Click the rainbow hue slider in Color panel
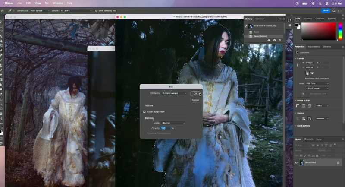Image resolution: width=345 pixels, height=187 pixels. coord(340,32)
